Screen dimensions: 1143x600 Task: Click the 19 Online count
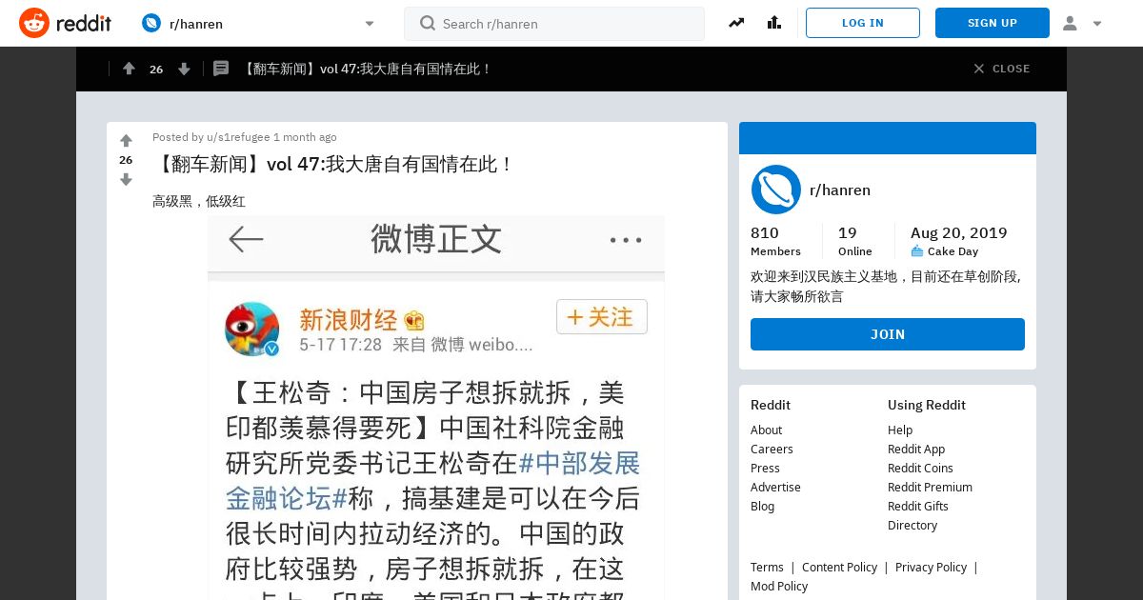pyautogui.click(x=854, y=240)
